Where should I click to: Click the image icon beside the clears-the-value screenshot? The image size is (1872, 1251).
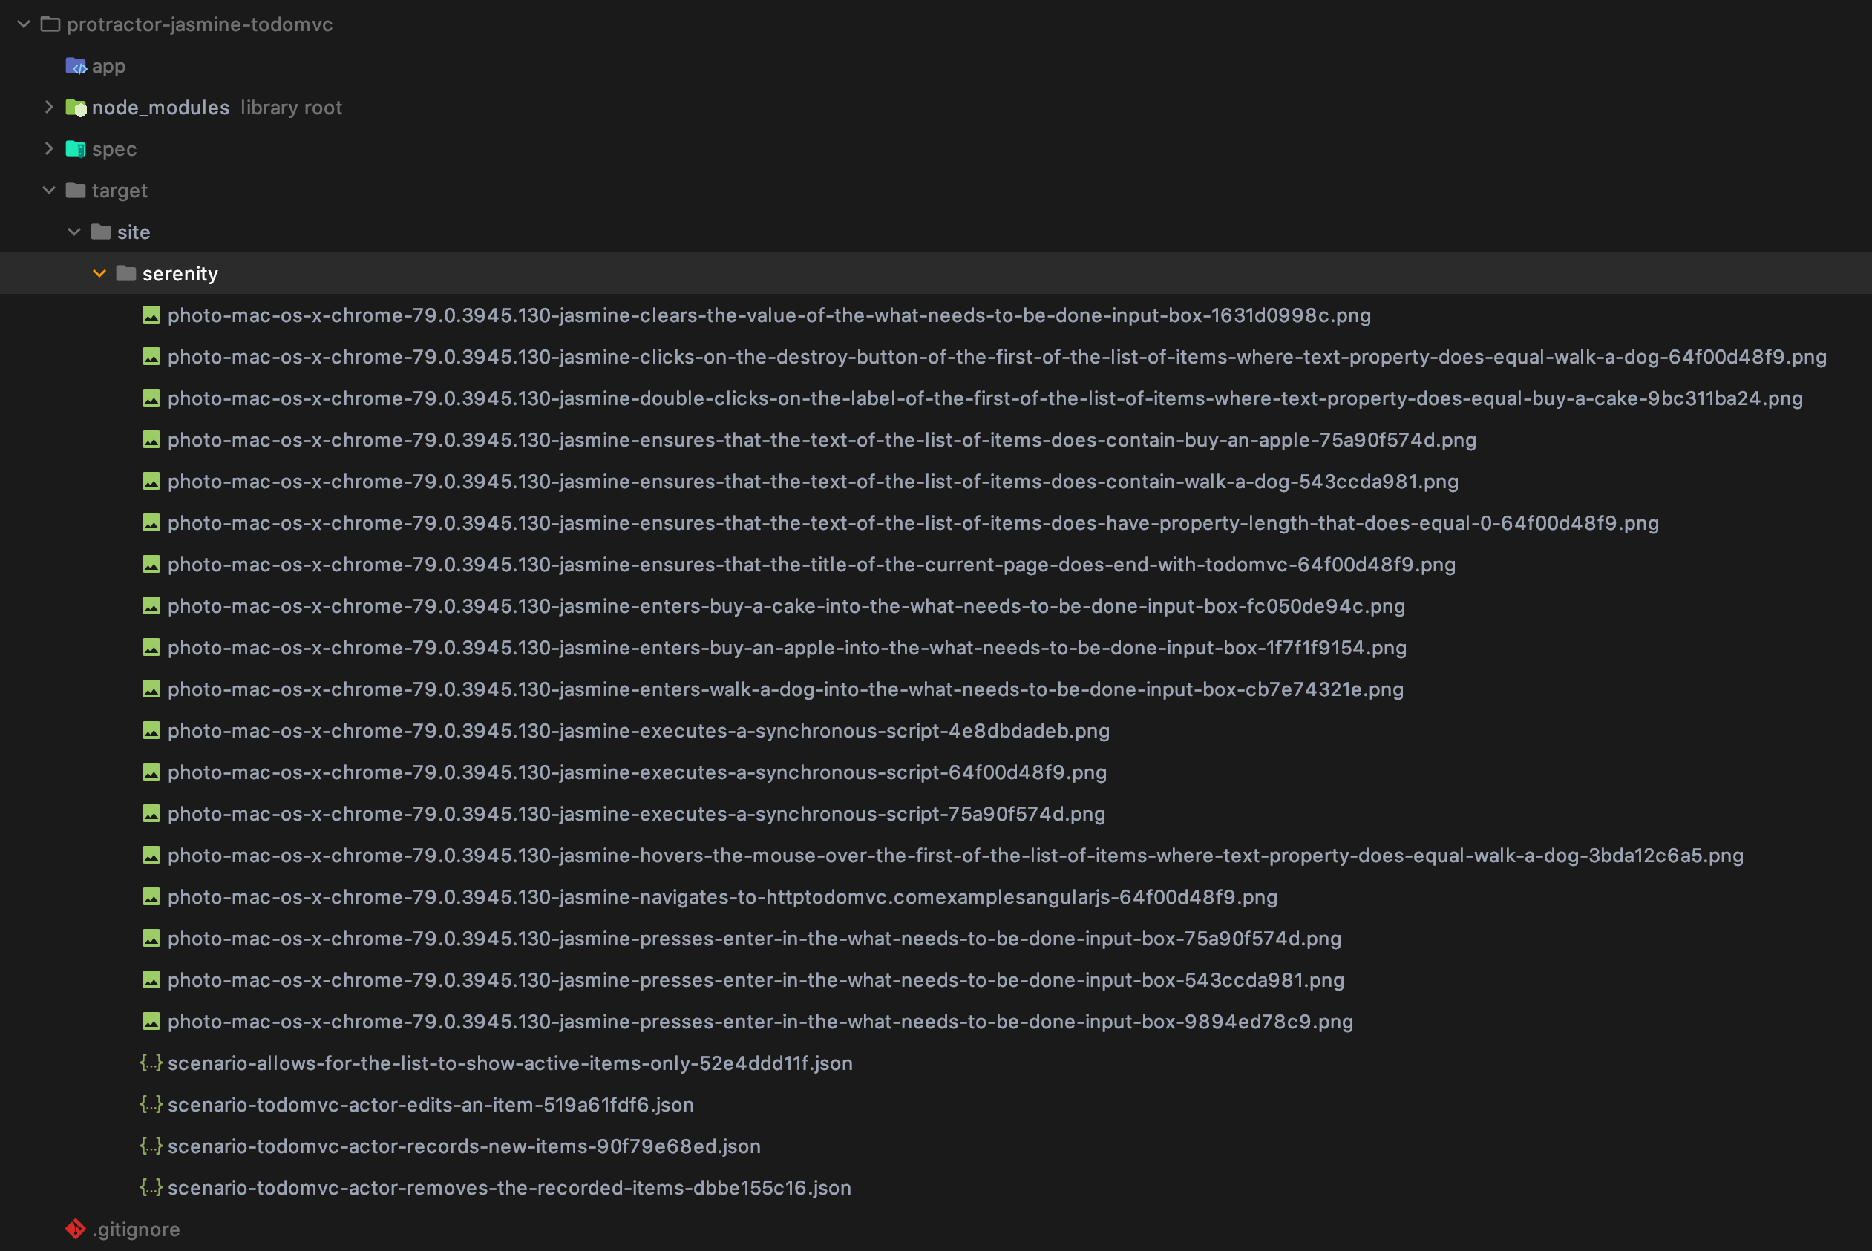(151, 315)
